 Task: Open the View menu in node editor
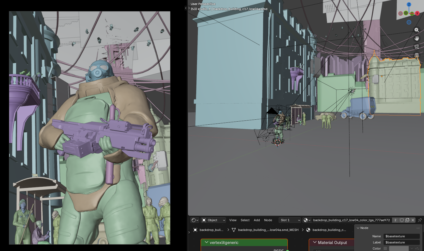click(x=233, y=220)
